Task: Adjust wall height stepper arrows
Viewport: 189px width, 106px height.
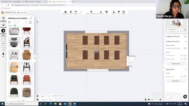Action: pyautogui.click(x=185, y=56)
